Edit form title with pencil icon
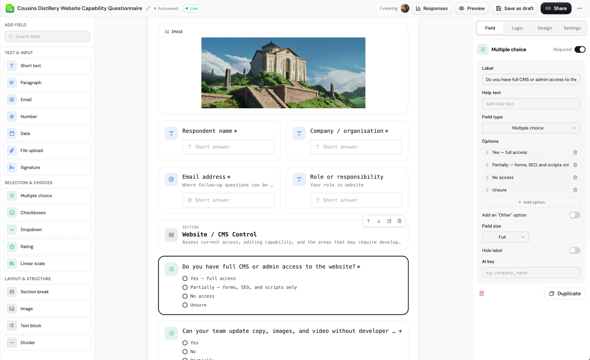Image resolution: width=590 pixels, height=360 pixels. (x=148, y=8)
